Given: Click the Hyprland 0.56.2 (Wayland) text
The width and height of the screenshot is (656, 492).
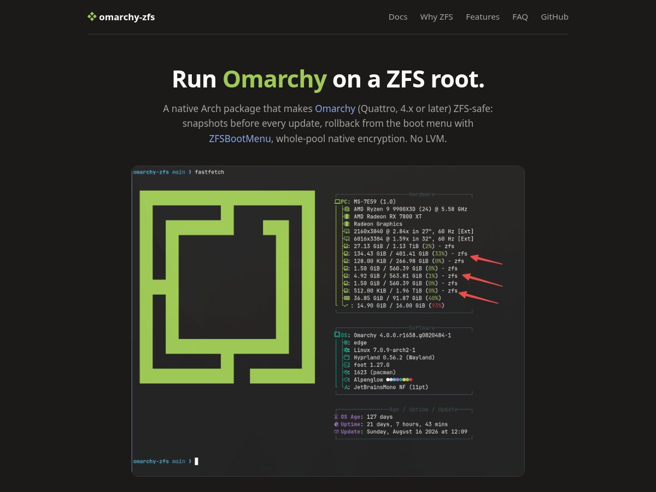Looking at the screenshot, I should [x=394, y=358].
